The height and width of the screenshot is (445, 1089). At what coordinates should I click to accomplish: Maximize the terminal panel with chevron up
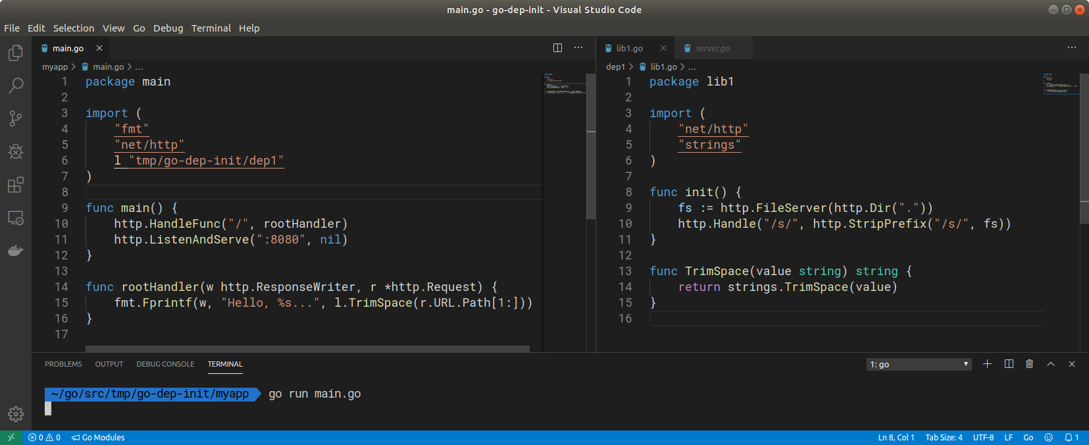point(1051,364)
